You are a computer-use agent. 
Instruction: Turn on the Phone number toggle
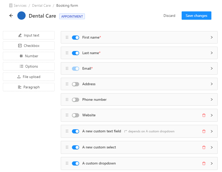pos(76,100)
